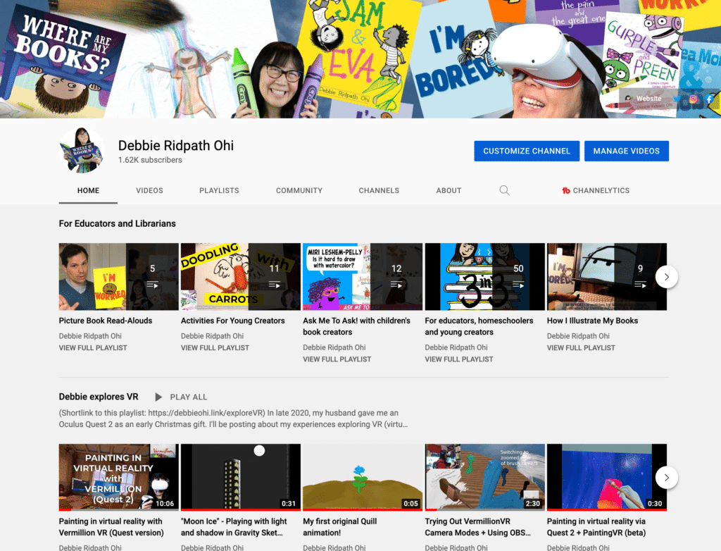The height and width of the screenshot is (551, 721).
Task: Play the Trying Out VermillionVR Camera Modes thumbnail
Action: [484, 477]
